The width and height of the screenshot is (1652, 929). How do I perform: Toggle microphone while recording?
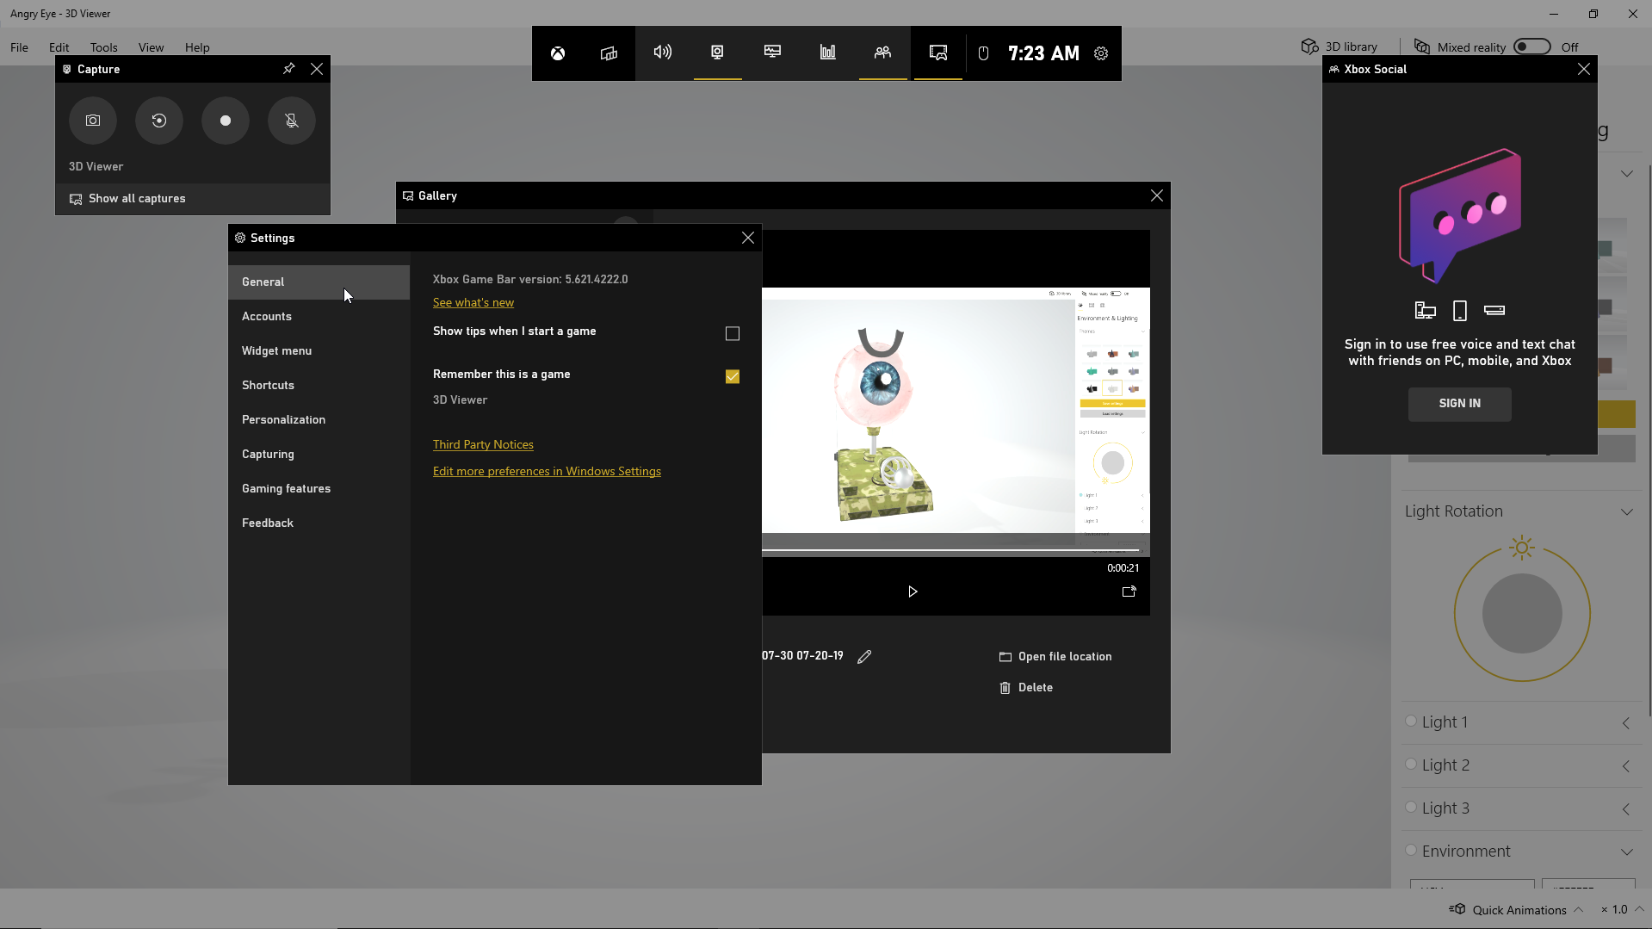292,121
